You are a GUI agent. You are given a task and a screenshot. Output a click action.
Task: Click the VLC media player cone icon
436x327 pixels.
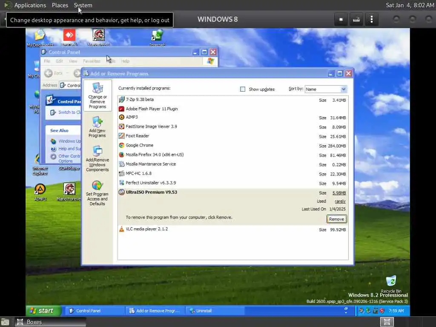click(121, 229)
